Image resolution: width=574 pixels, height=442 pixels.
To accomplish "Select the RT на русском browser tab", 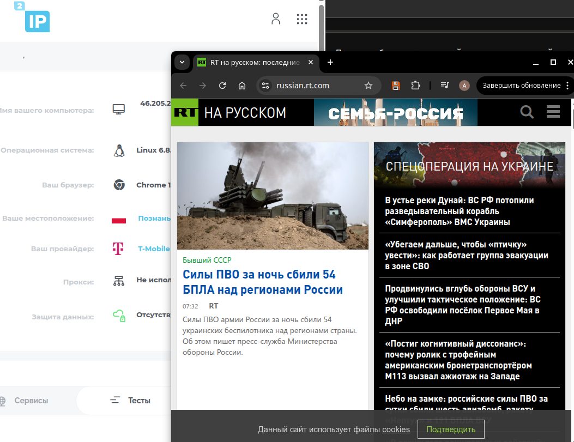I will (256, 63).
